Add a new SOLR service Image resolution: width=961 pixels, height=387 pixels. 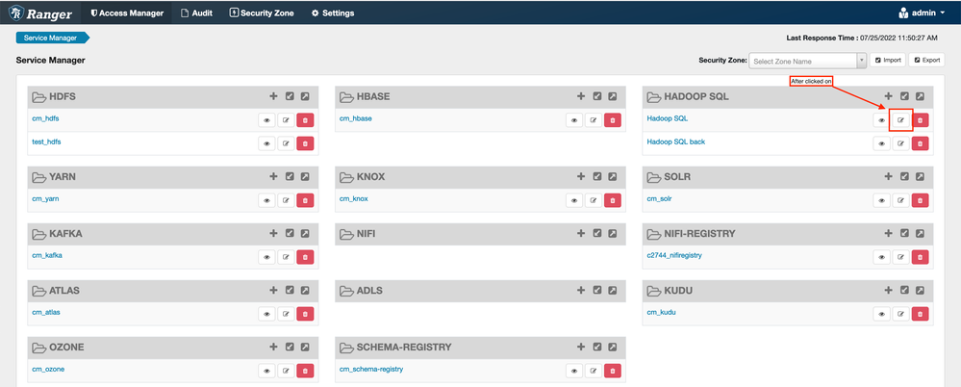(x=888, y=176)
